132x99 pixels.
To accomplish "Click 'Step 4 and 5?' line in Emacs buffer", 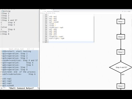I will click(x=10, y=20).
